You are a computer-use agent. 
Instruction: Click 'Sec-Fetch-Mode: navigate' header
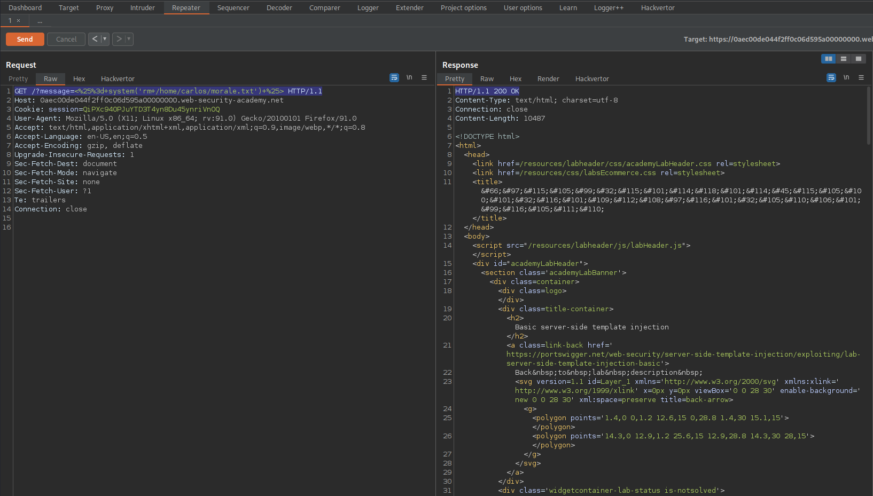[66, 172]
